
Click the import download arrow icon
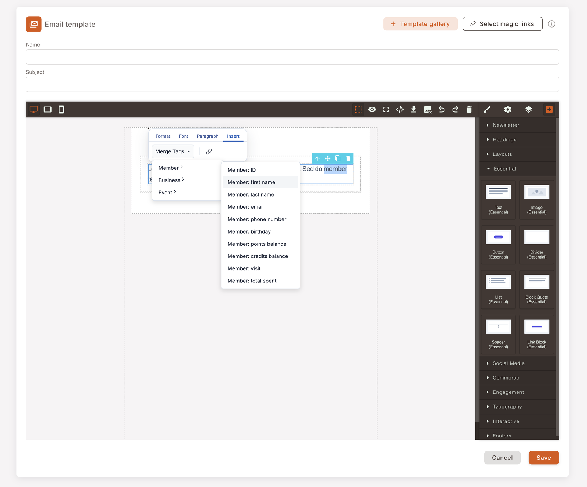414,109
